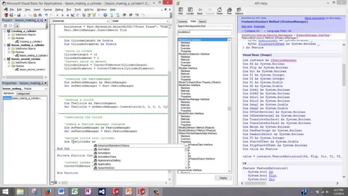This screenshot has width=348, height=196.
Task: Click Hide icon in API Help
Action: click(181, 11)
